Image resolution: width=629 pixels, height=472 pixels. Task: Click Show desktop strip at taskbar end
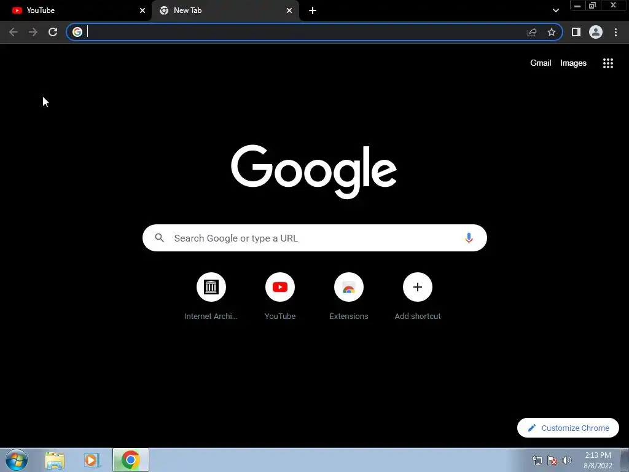pos(625,460)
